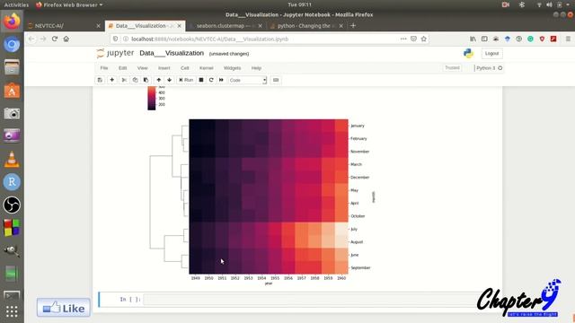The width and height of the screenshot is (575, 323).
Task: Open the Widgets menu
Action: pyautogui.click(x=232, y=68)
